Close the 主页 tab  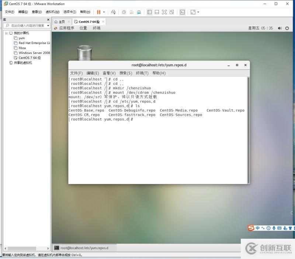pyautogui.click(x=69, y=22)
